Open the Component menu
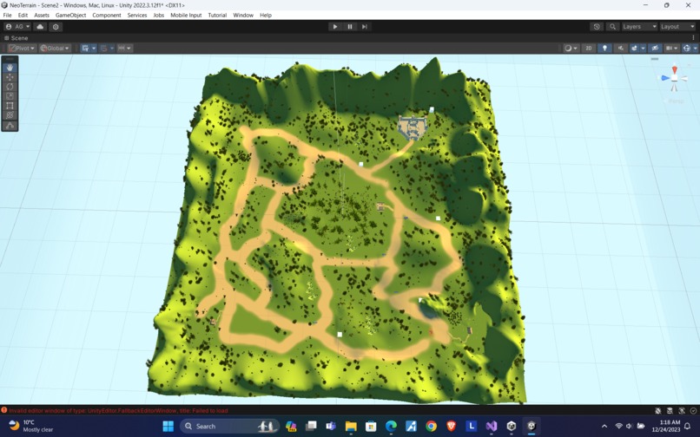The image size is (700, 437). point(106,15)
